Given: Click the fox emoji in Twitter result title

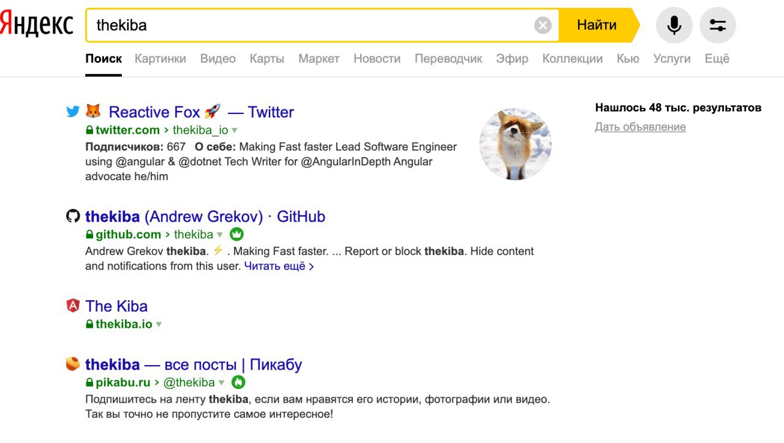Looking at the screenshot, I should pyautogui.click(x=92, y=112).
